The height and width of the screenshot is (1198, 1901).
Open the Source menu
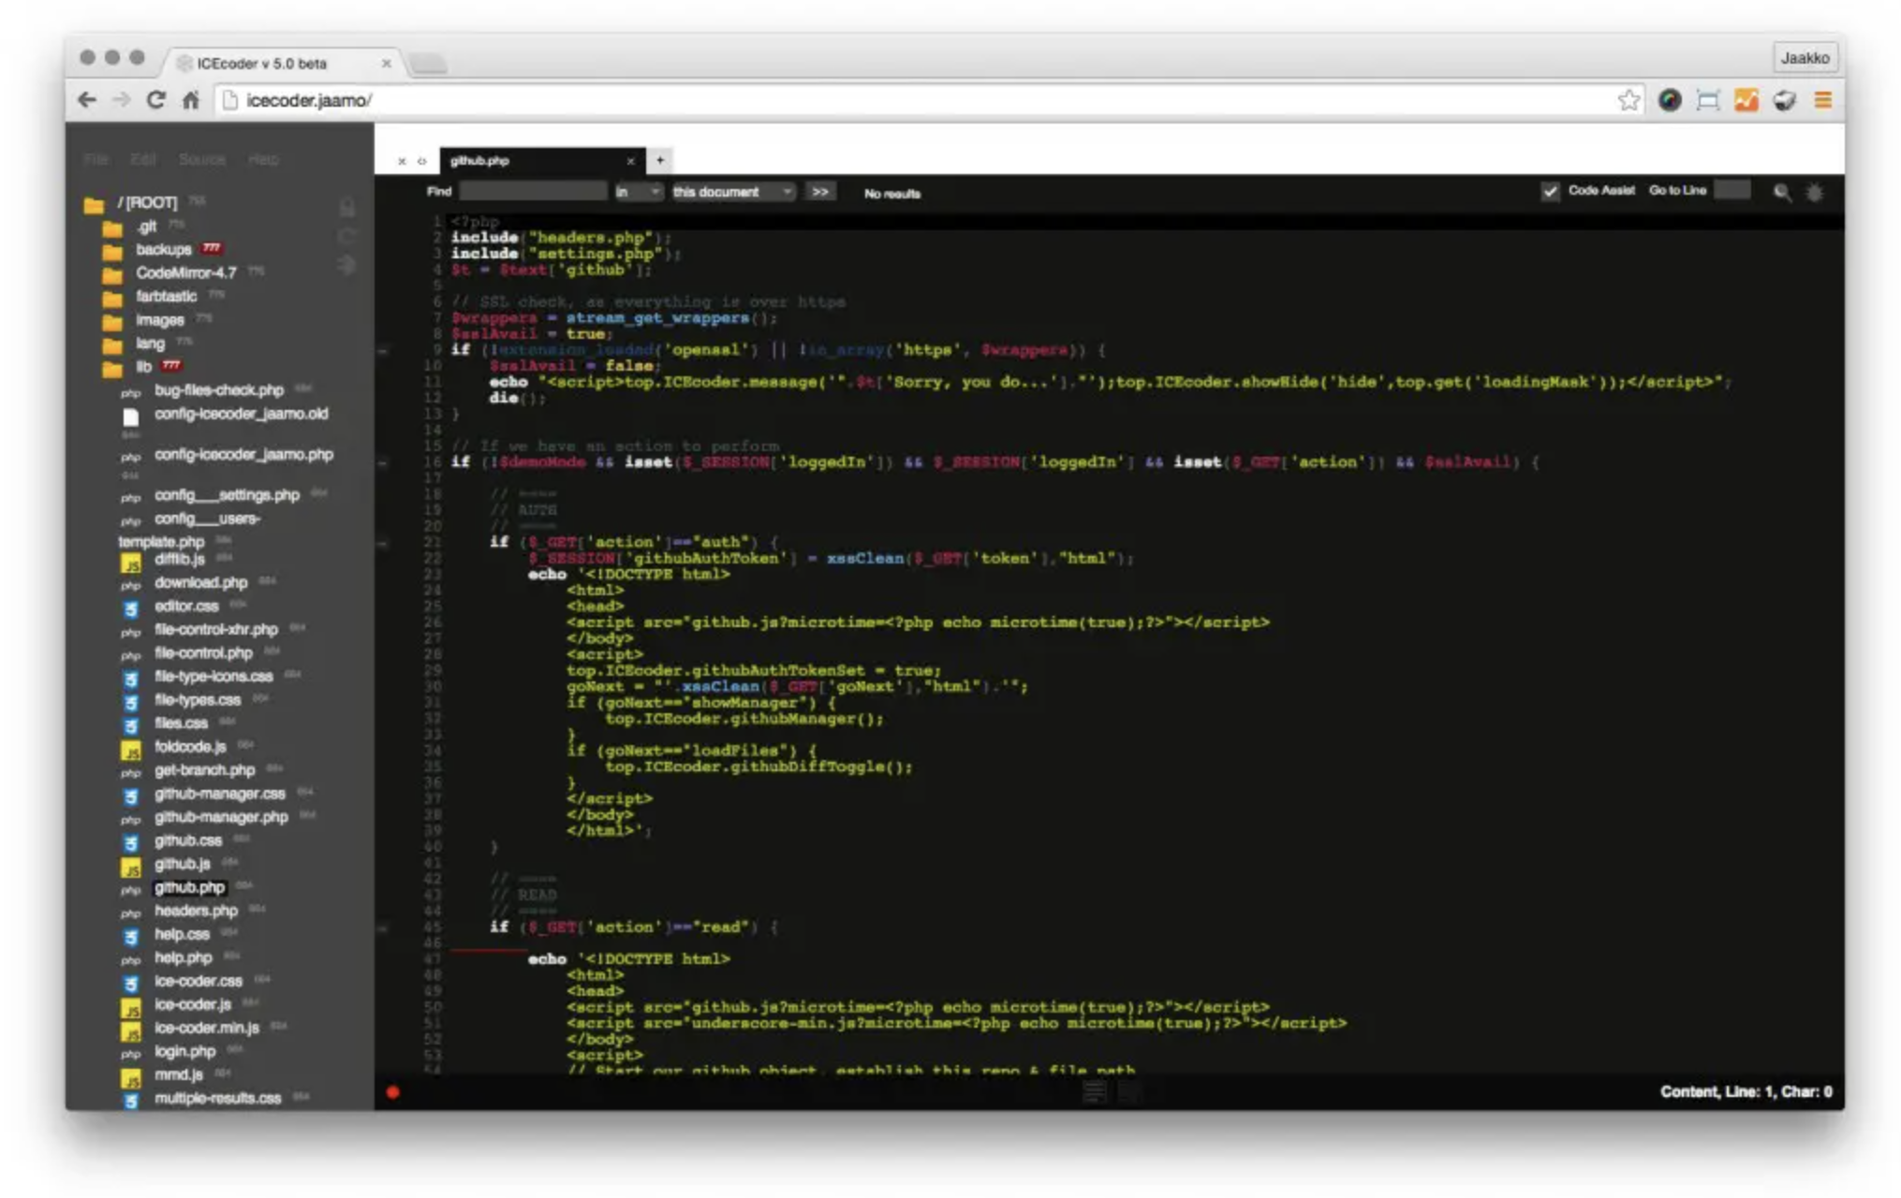201,160
